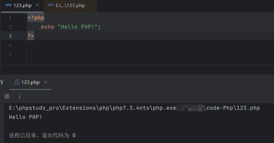Close the 123.php editor tab
Screen dimensions: 274x143
coord(37,5)
